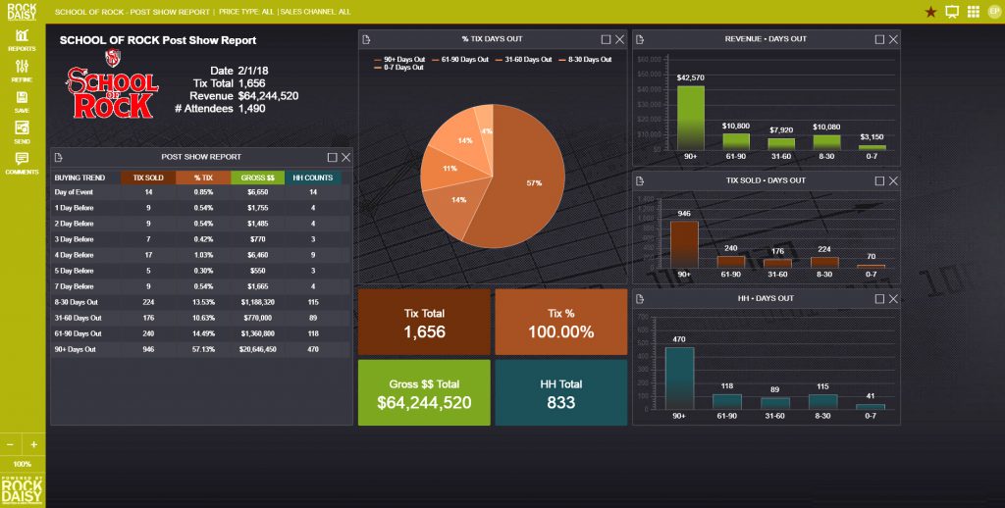Click document icon of Post Show Report panel

[58, 157]
